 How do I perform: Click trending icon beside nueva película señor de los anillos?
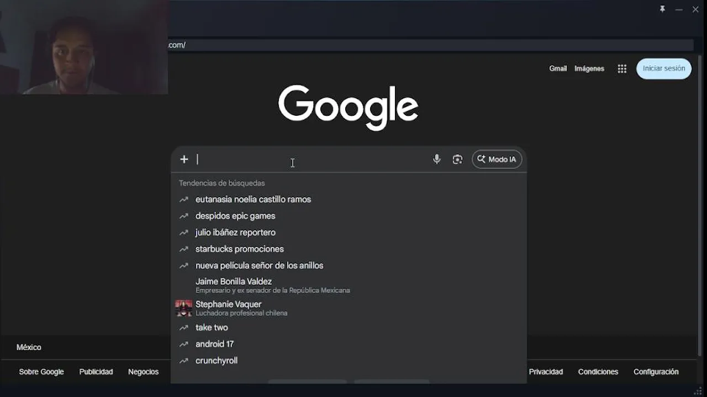click(x=183, y=266)
